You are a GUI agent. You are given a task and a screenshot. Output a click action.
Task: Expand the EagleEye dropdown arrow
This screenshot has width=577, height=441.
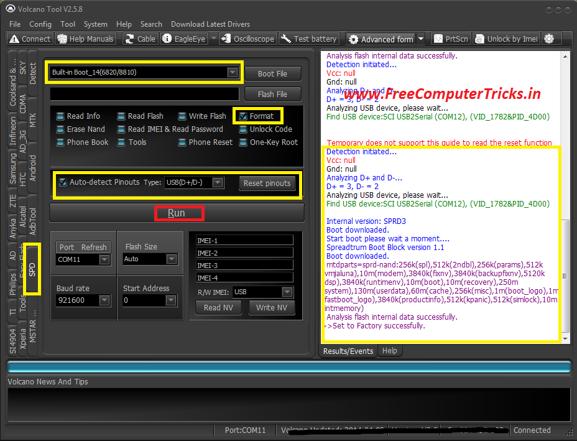(x=213, y=39)
